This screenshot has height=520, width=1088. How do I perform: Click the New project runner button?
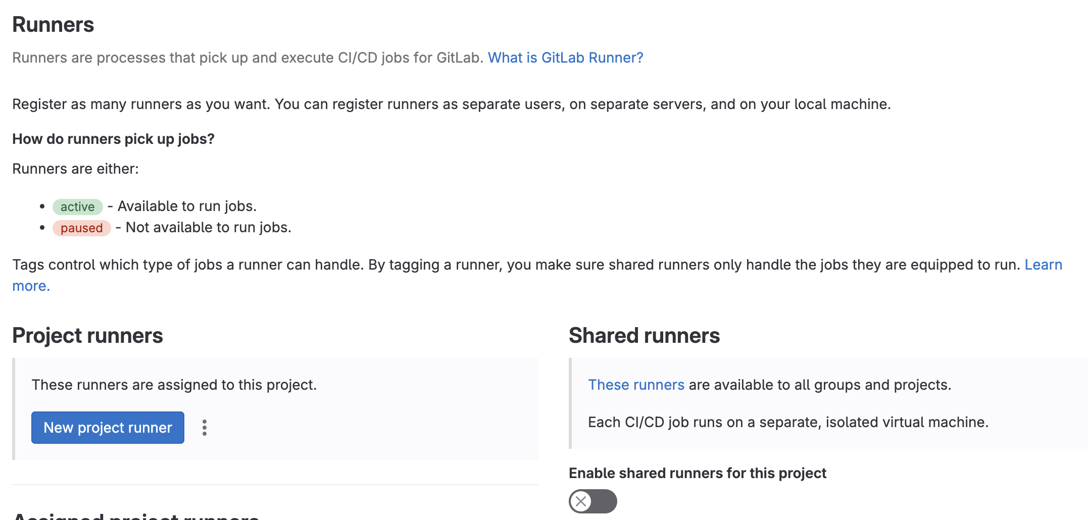point(108,428)
